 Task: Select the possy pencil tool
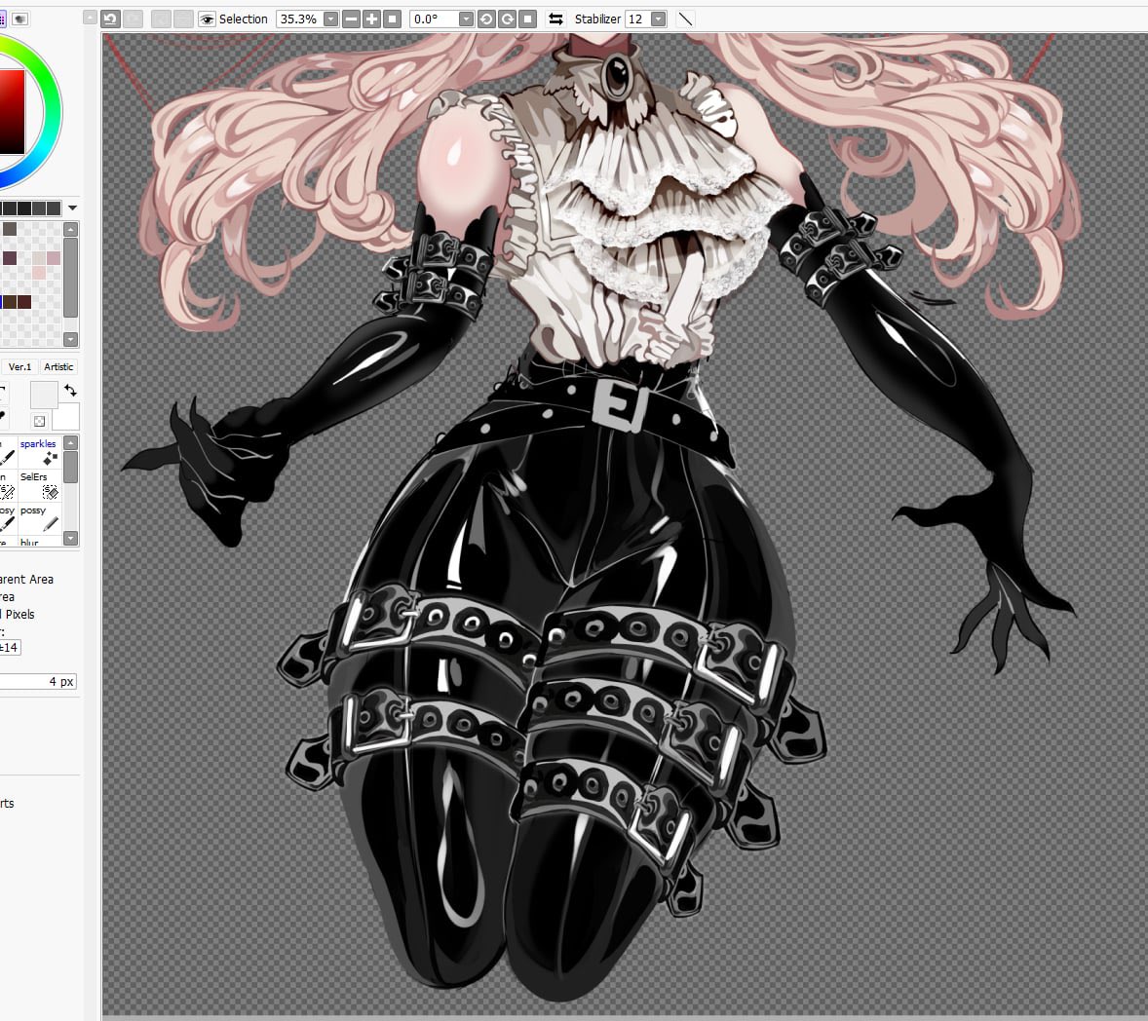[x=40, y=519]
